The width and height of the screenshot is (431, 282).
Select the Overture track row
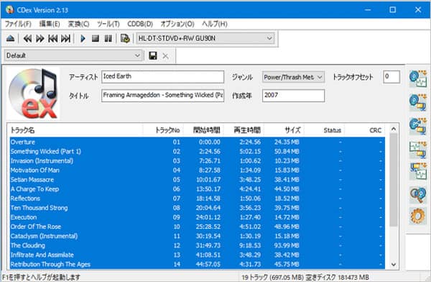click(198, 142)
